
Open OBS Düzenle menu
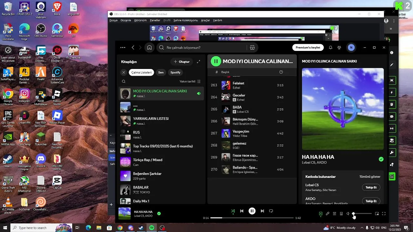(126, 20)
